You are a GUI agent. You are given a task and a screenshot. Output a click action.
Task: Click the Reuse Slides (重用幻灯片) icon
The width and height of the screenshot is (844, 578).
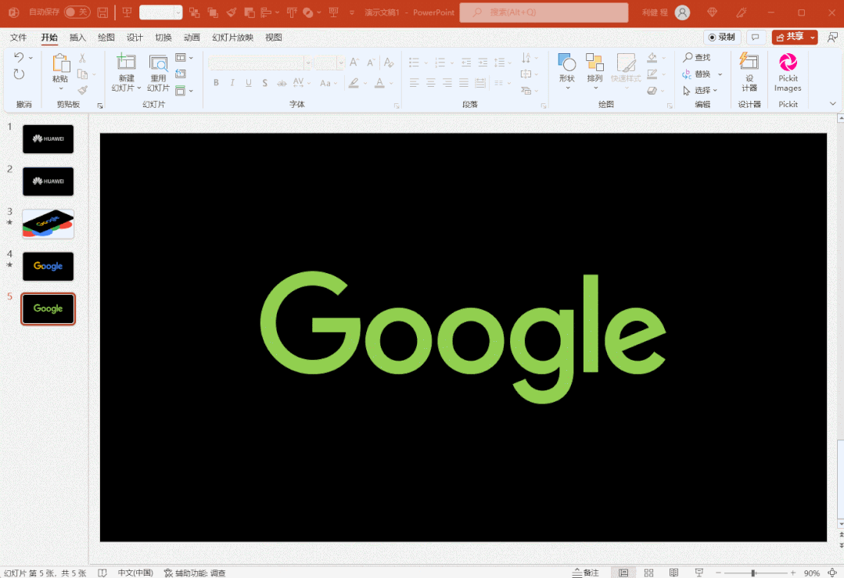coord(158,63)
